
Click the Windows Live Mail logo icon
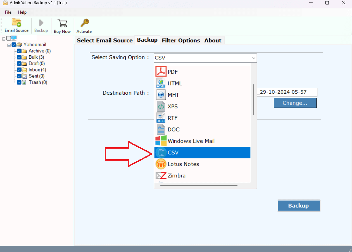161,141
